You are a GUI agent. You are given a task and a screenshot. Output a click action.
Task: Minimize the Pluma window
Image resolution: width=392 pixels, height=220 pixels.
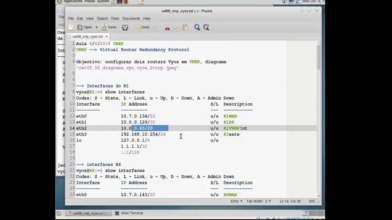coord(302,10)
